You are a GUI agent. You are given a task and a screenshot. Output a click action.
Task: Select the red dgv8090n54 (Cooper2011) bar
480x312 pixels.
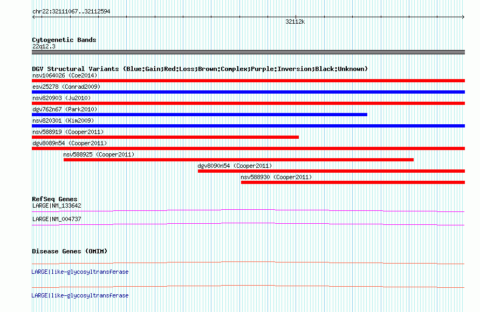332,171
